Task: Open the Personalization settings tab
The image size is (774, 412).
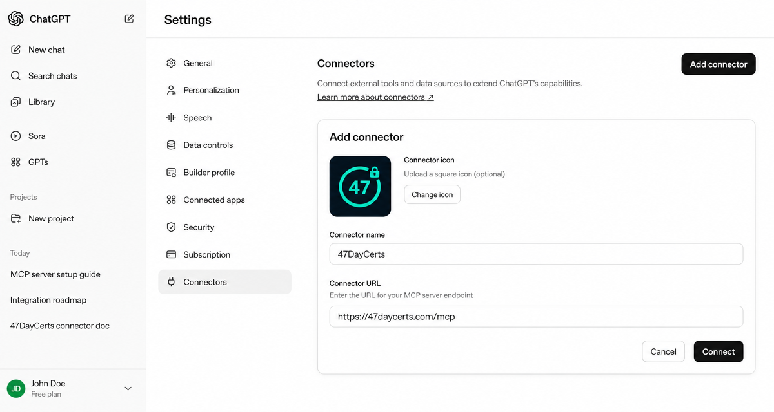Action: pos(224,90)
